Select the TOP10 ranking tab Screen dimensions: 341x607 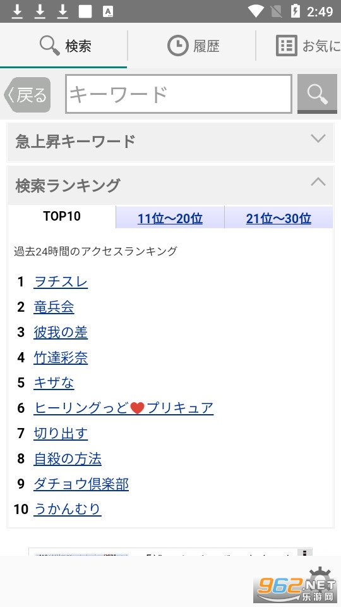tap(62, 216)
